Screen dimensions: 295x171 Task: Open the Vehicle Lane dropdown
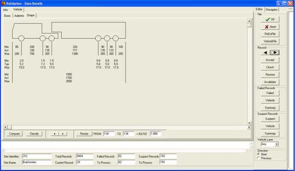[x=277, y=144]
